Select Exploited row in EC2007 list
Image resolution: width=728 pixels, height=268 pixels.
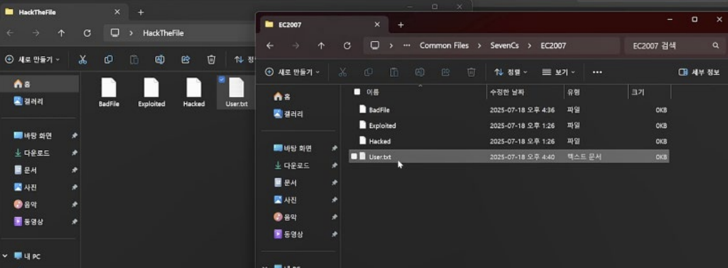pyautogui.click(x=509, y=126)
